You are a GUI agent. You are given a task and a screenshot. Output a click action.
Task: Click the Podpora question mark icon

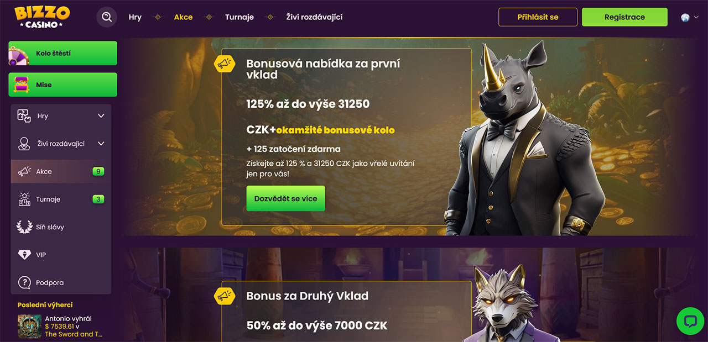[x=24, y=282]
